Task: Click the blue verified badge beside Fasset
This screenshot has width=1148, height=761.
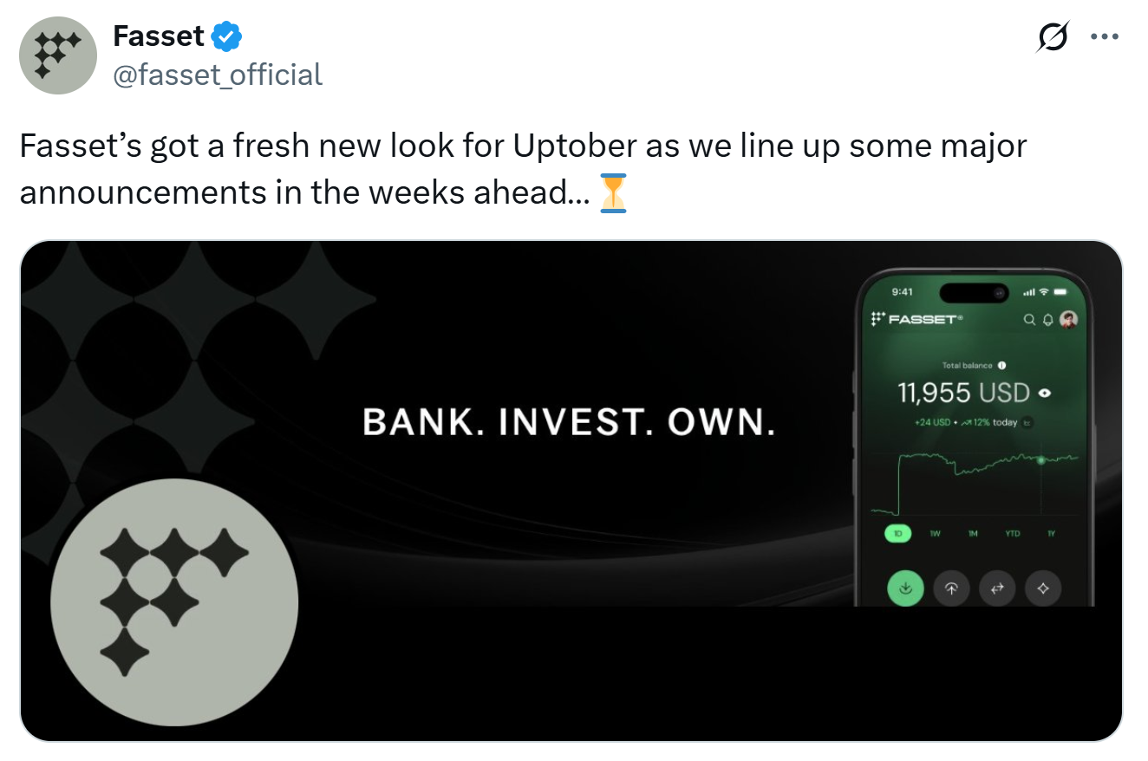Action: coord(228,36)
